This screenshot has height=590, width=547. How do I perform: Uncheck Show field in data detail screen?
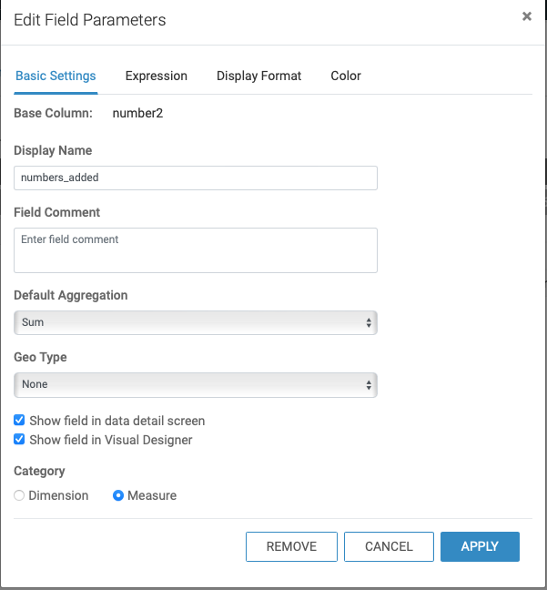tap(19, 421)
